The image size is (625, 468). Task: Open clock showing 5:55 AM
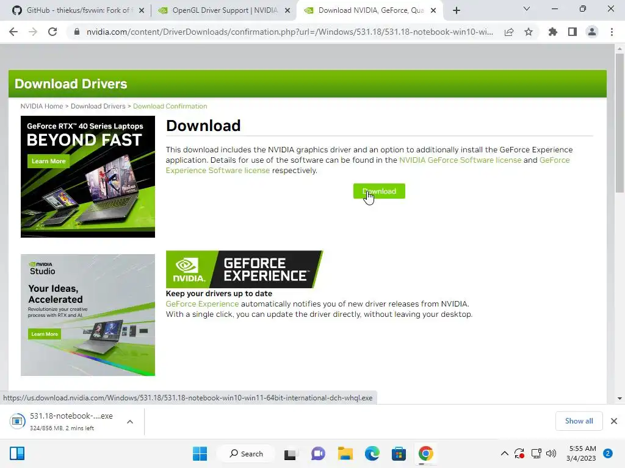click(x=581, y=453)
